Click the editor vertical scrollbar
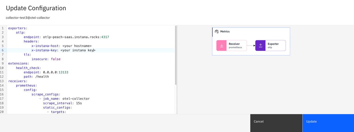Viewport: 354px width, 132px height. [176, 55]
